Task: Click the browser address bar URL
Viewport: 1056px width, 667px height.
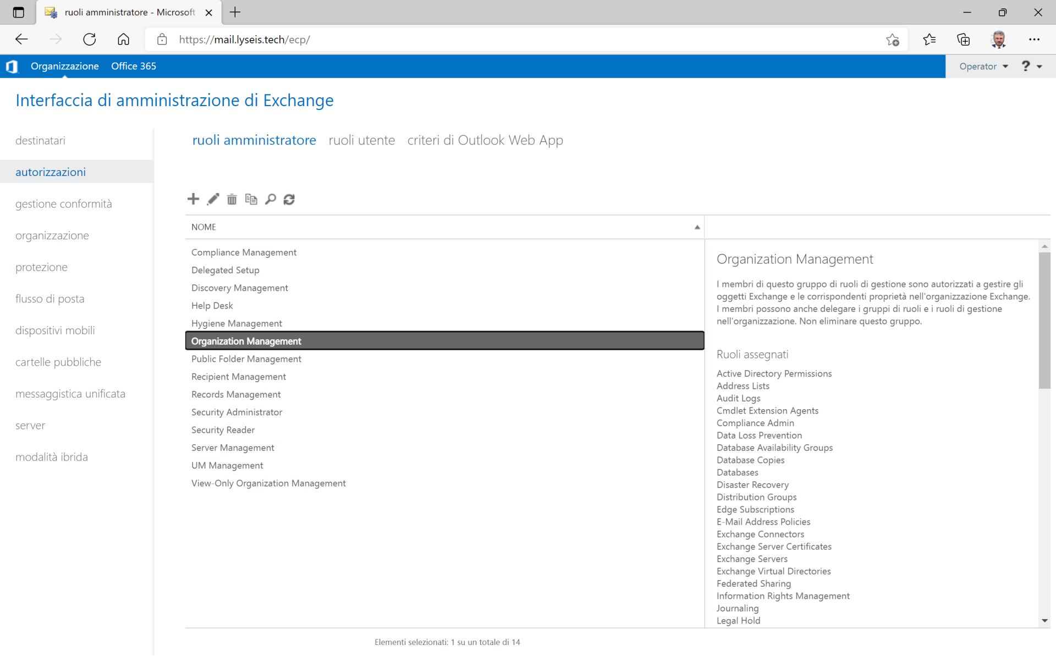Action: [x=244, y=40]
